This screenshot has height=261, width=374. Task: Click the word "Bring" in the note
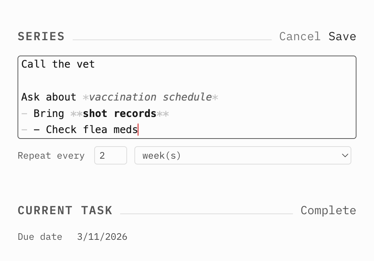point(49,114)
